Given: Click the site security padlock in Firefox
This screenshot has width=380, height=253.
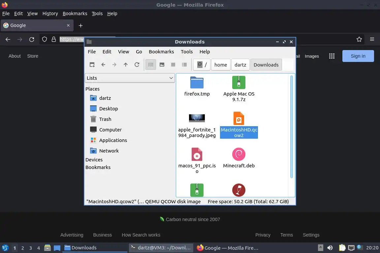Looking at the screenshot, I should tap(54, 39).
